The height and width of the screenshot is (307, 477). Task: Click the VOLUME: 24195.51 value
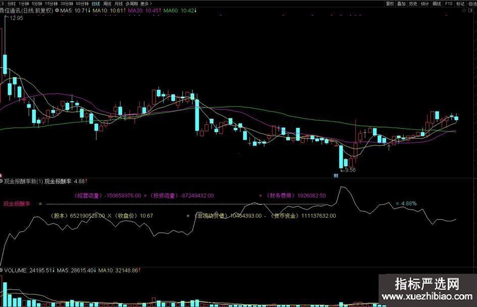click(x=29, y=270)
